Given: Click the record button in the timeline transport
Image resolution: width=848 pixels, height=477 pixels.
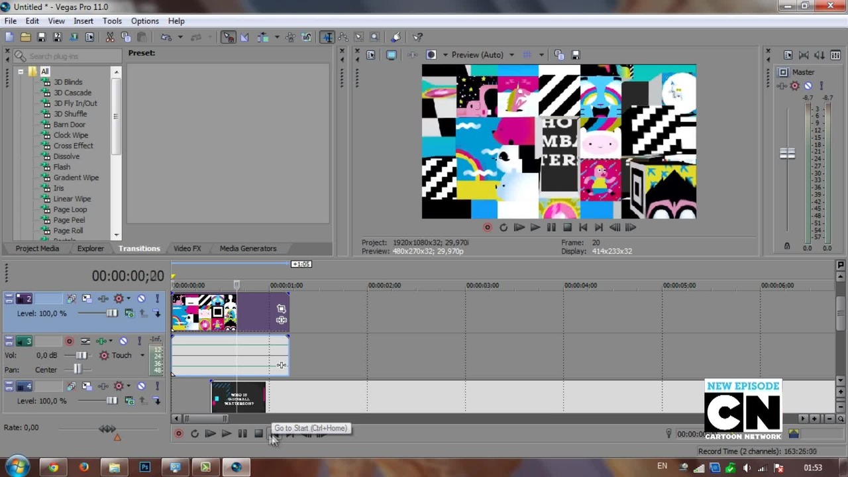Looking at the screenshot, I should [x=178, y=434].
